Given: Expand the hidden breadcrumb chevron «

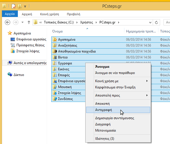Looking at the screenshot, I should tap(41, 23).
